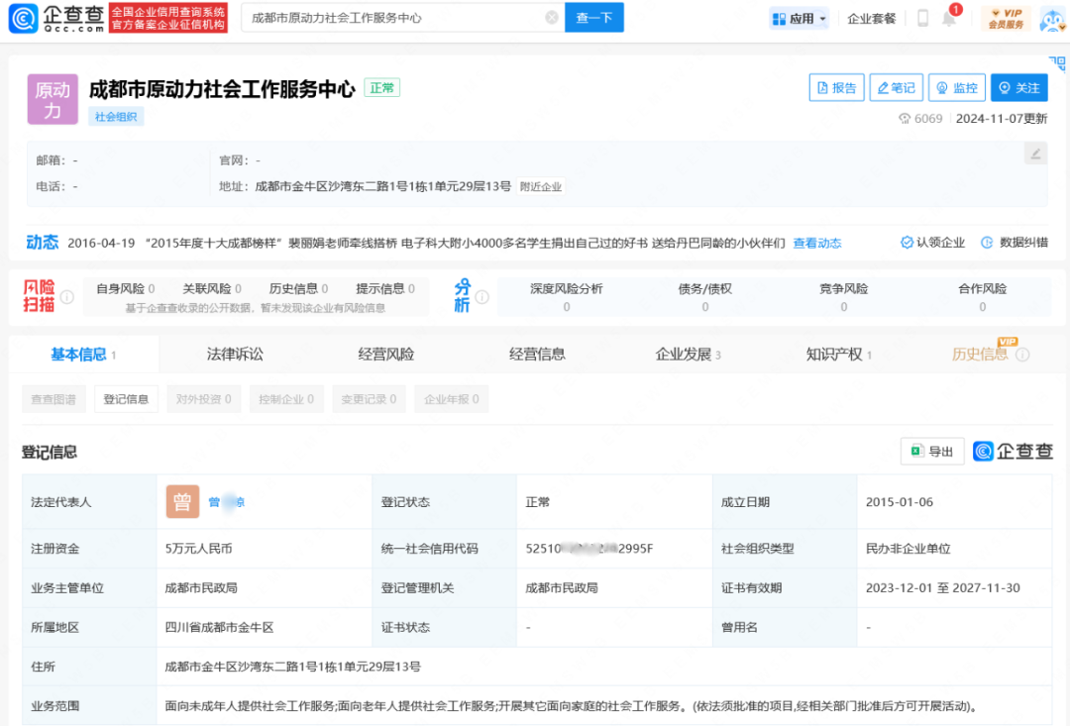The image size is (1070, 726).
Task: Open 竞争风险 analysis
Action: (843, 297)
